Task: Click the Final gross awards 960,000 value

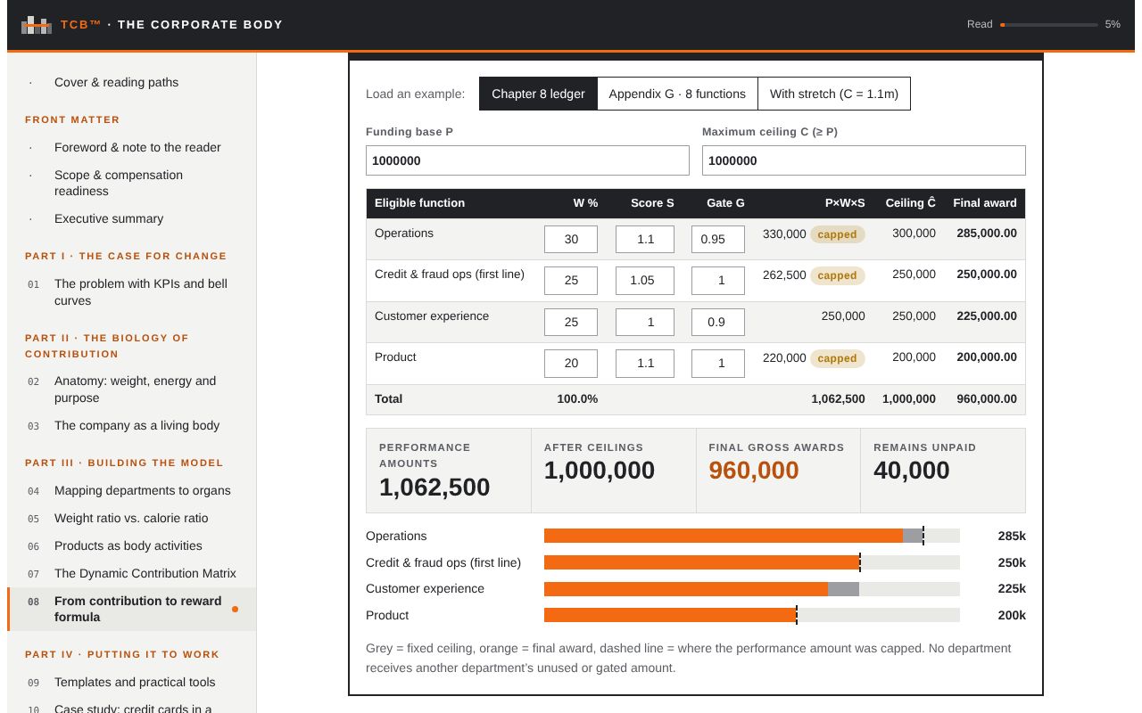Action: (754, 471)
